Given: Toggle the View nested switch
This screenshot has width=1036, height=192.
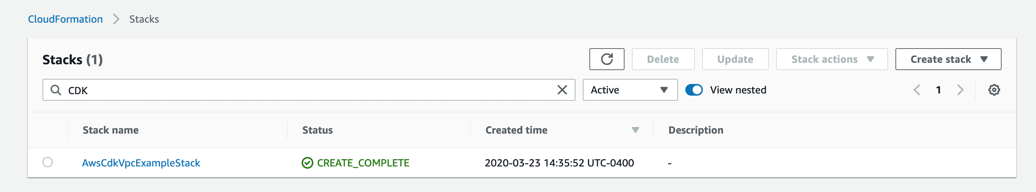Looking at the screenshot, I should click(x=694, y=90).
